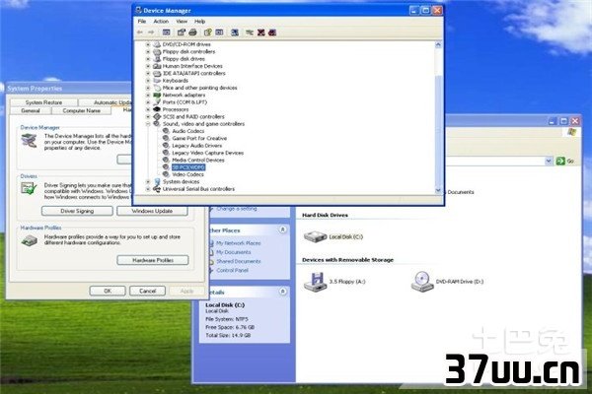Click the icon beside Audio Codecs
Screen dimensions: 592x394
coord(166,131)
